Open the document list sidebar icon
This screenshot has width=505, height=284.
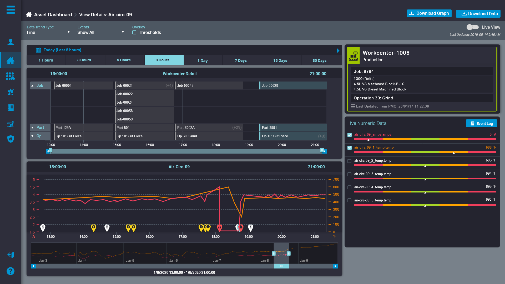pos(11,108)
